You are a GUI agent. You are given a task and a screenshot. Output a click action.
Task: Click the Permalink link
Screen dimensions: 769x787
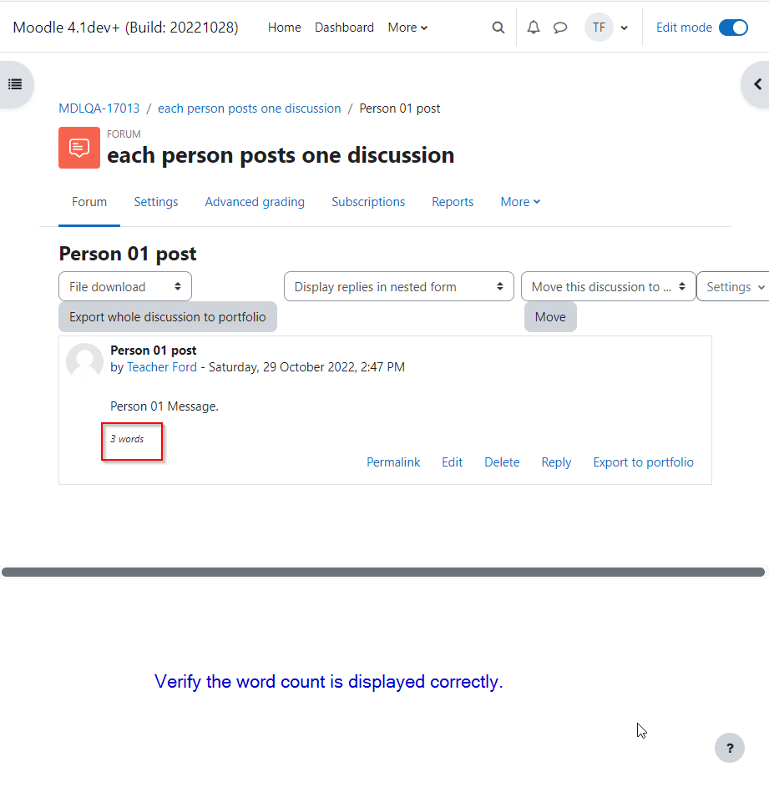click(x=393, y=462)
